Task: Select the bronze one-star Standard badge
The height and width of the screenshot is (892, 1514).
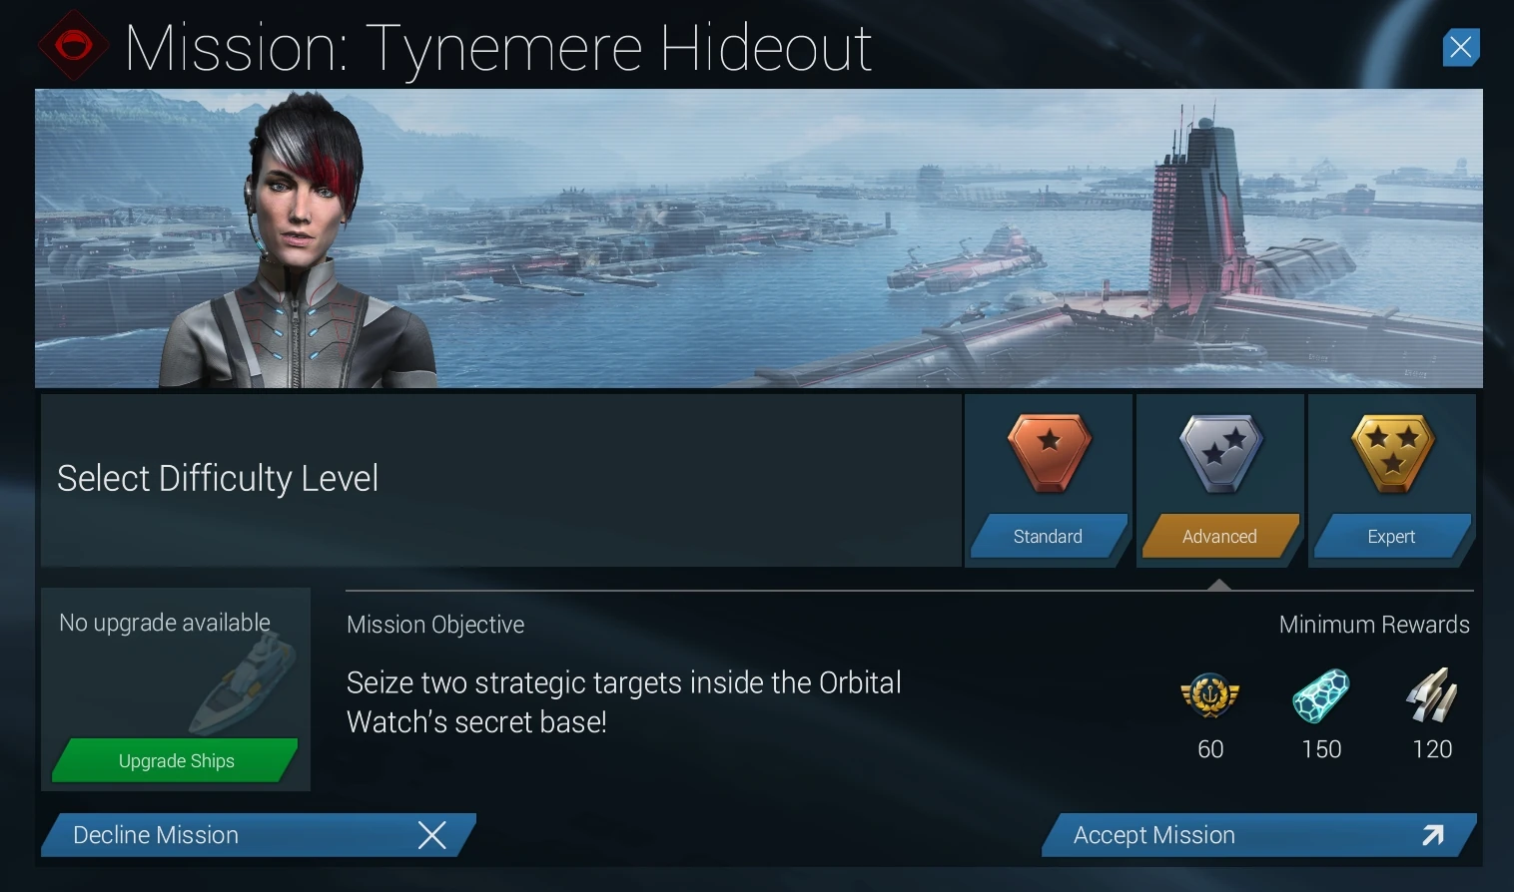Action: coord(1049,453)
